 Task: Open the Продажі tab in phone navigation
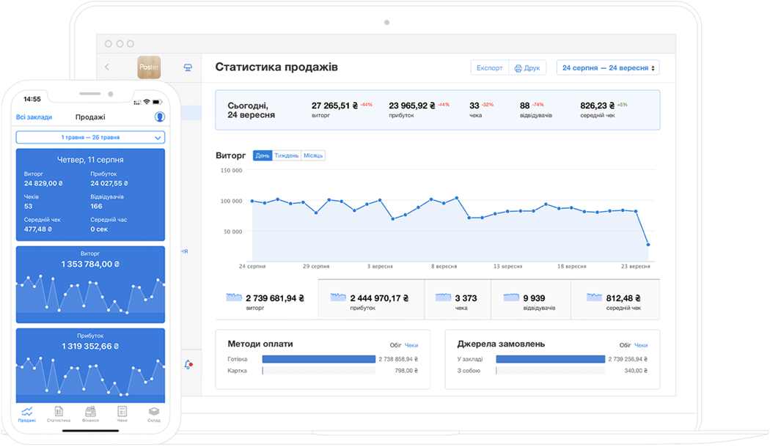click(x=27, y=414)
